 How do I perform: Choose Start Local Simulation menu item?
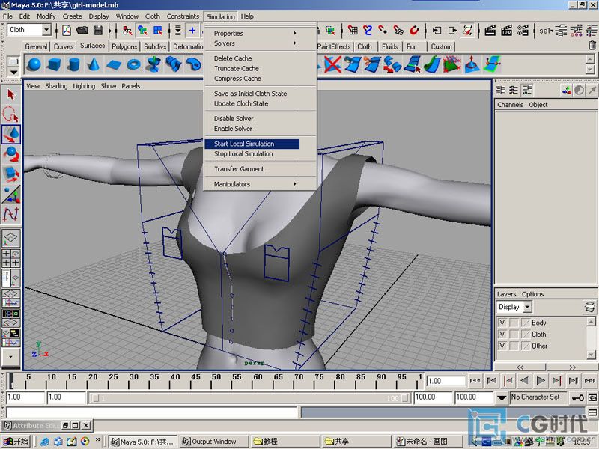point(252,144)
